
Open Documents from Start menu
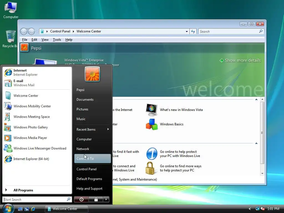pyautogui.click(x=93, y=100)
